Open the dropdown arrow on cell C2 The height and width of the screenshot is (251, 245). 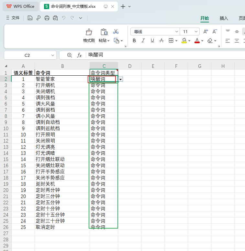click(x=120, y=79)
